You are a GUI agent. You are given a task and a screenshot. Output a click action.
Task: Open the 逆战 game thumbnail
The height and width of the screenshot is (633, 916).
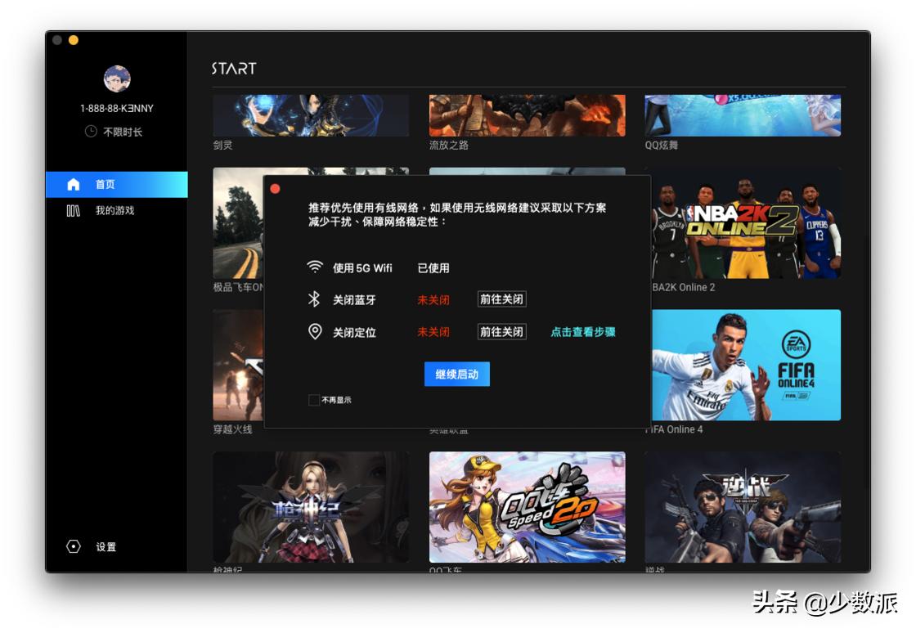pos(742,508)
